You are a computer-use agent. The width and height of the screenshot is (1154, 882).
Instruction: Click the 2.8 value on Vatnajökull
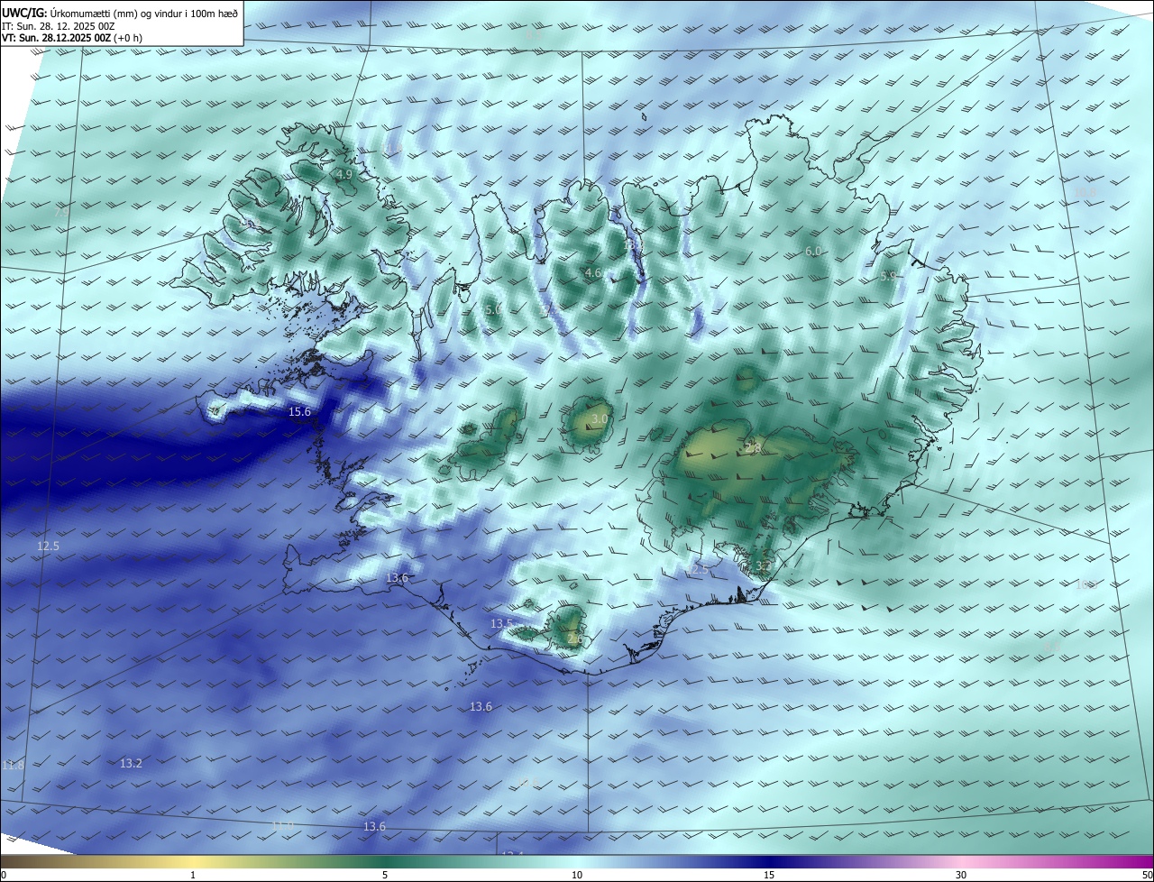coord(754,448)
